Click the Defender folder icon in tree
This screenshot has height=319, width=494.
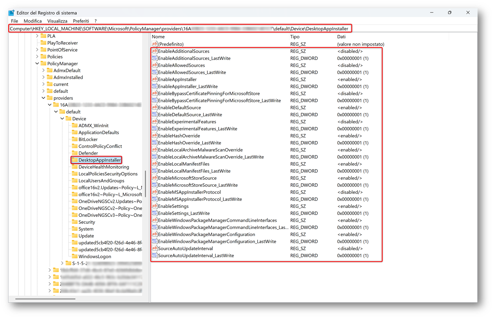pyautogui.click(x=75, y=153)
